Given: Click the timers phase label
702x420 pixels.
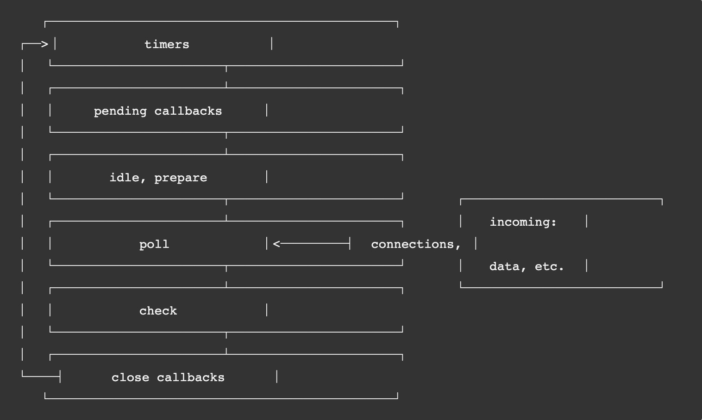Looking at the screenshot, I should (x=167, y=44).
